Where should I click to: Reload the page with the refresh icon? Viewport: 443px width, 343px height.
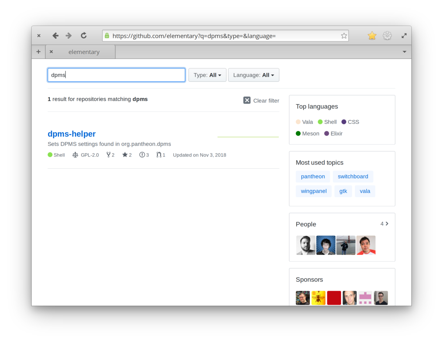pos(84,35)
